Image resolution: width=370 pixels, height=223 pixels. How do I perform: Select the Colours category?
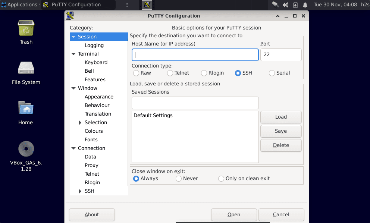(x=94, y=131)
